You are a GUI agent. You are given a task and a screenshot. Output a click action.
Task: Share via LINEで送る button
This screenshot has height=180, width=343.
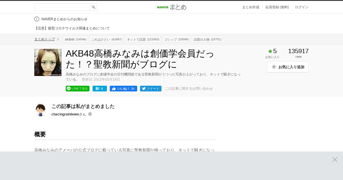tap(77, 89)
